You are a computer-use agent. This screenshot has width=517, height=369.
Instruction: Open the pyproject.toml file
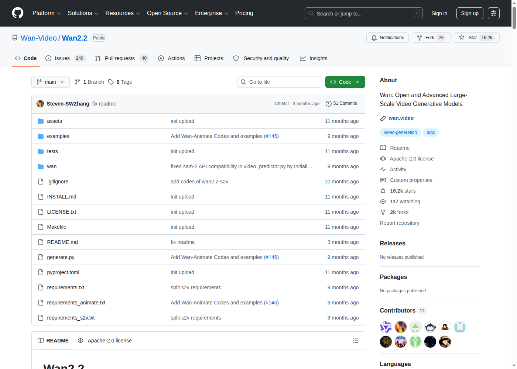(x=63, y=272)
